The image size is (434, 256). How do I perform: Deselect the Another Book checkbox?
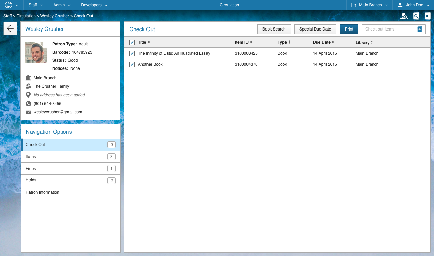tap(132, 64)
